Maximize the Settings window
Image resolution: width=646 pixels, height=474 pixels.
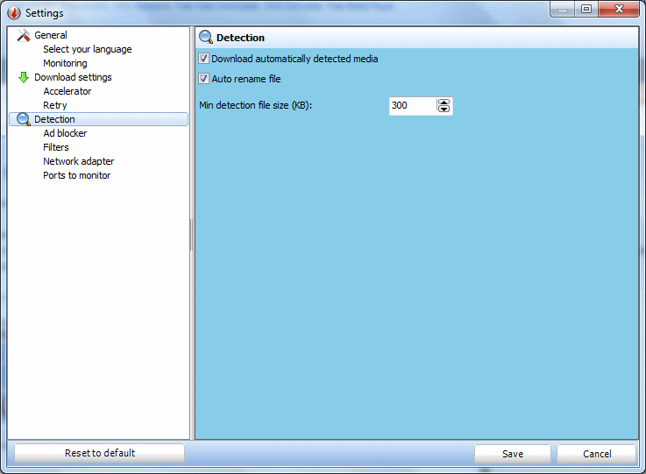click(x=586, y=9)
